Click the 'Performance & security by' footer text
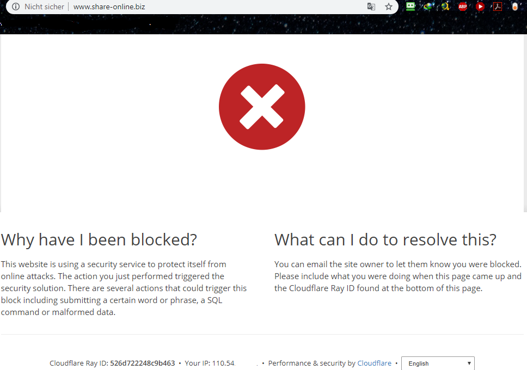This screenshot has width=527, height=370. tap(311, 363)
